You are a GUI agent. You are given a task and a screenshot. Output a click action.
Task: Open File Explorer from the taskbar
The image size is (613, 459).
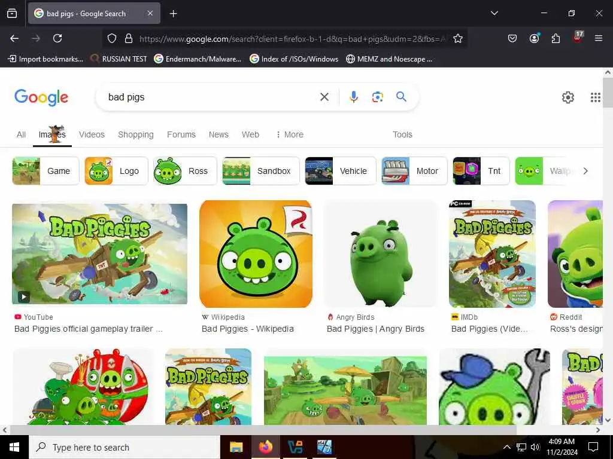tap(236, 447)
